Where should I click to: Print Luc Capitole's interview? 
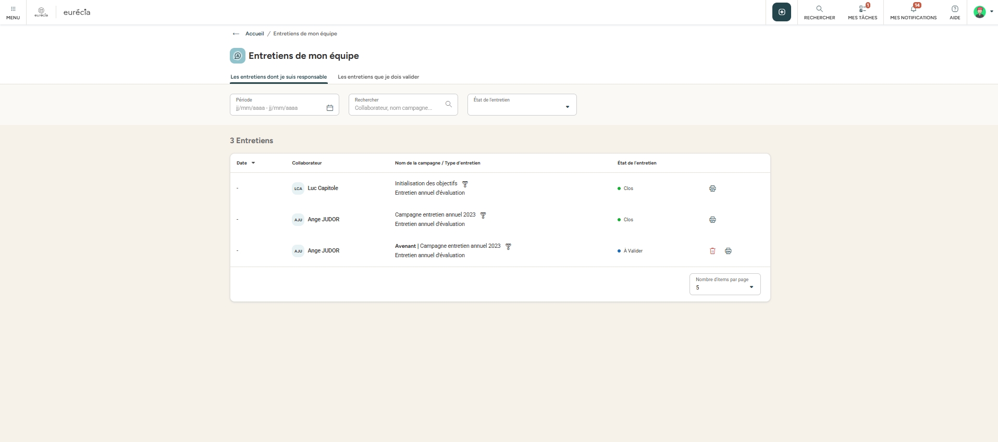pyautogui.click(x=712, y=188)
